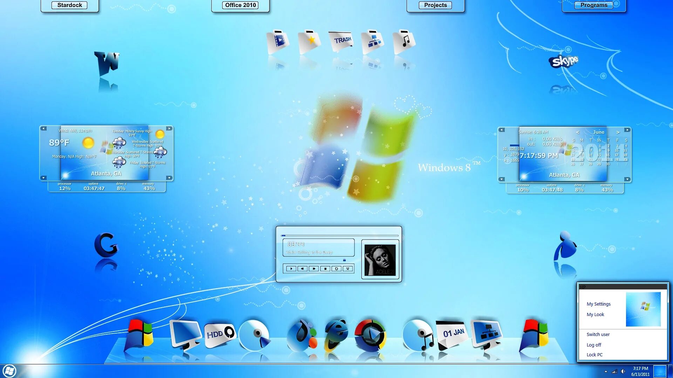Viewport: 673px width, 378px height.
Task: Launch Skype from desktop icon
Action: 563,61
